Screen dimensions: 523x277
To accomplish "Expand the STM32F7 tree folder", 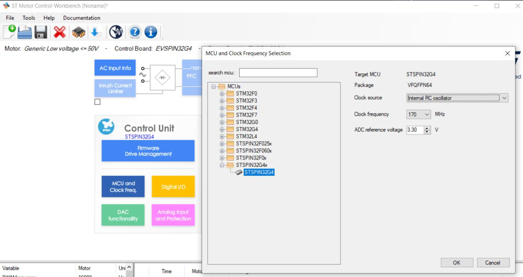I will (222, 115).
